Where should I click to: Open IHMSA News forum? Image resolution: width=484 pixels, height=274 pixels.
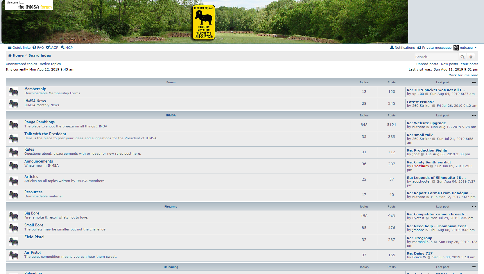click(x=35, y=101)
